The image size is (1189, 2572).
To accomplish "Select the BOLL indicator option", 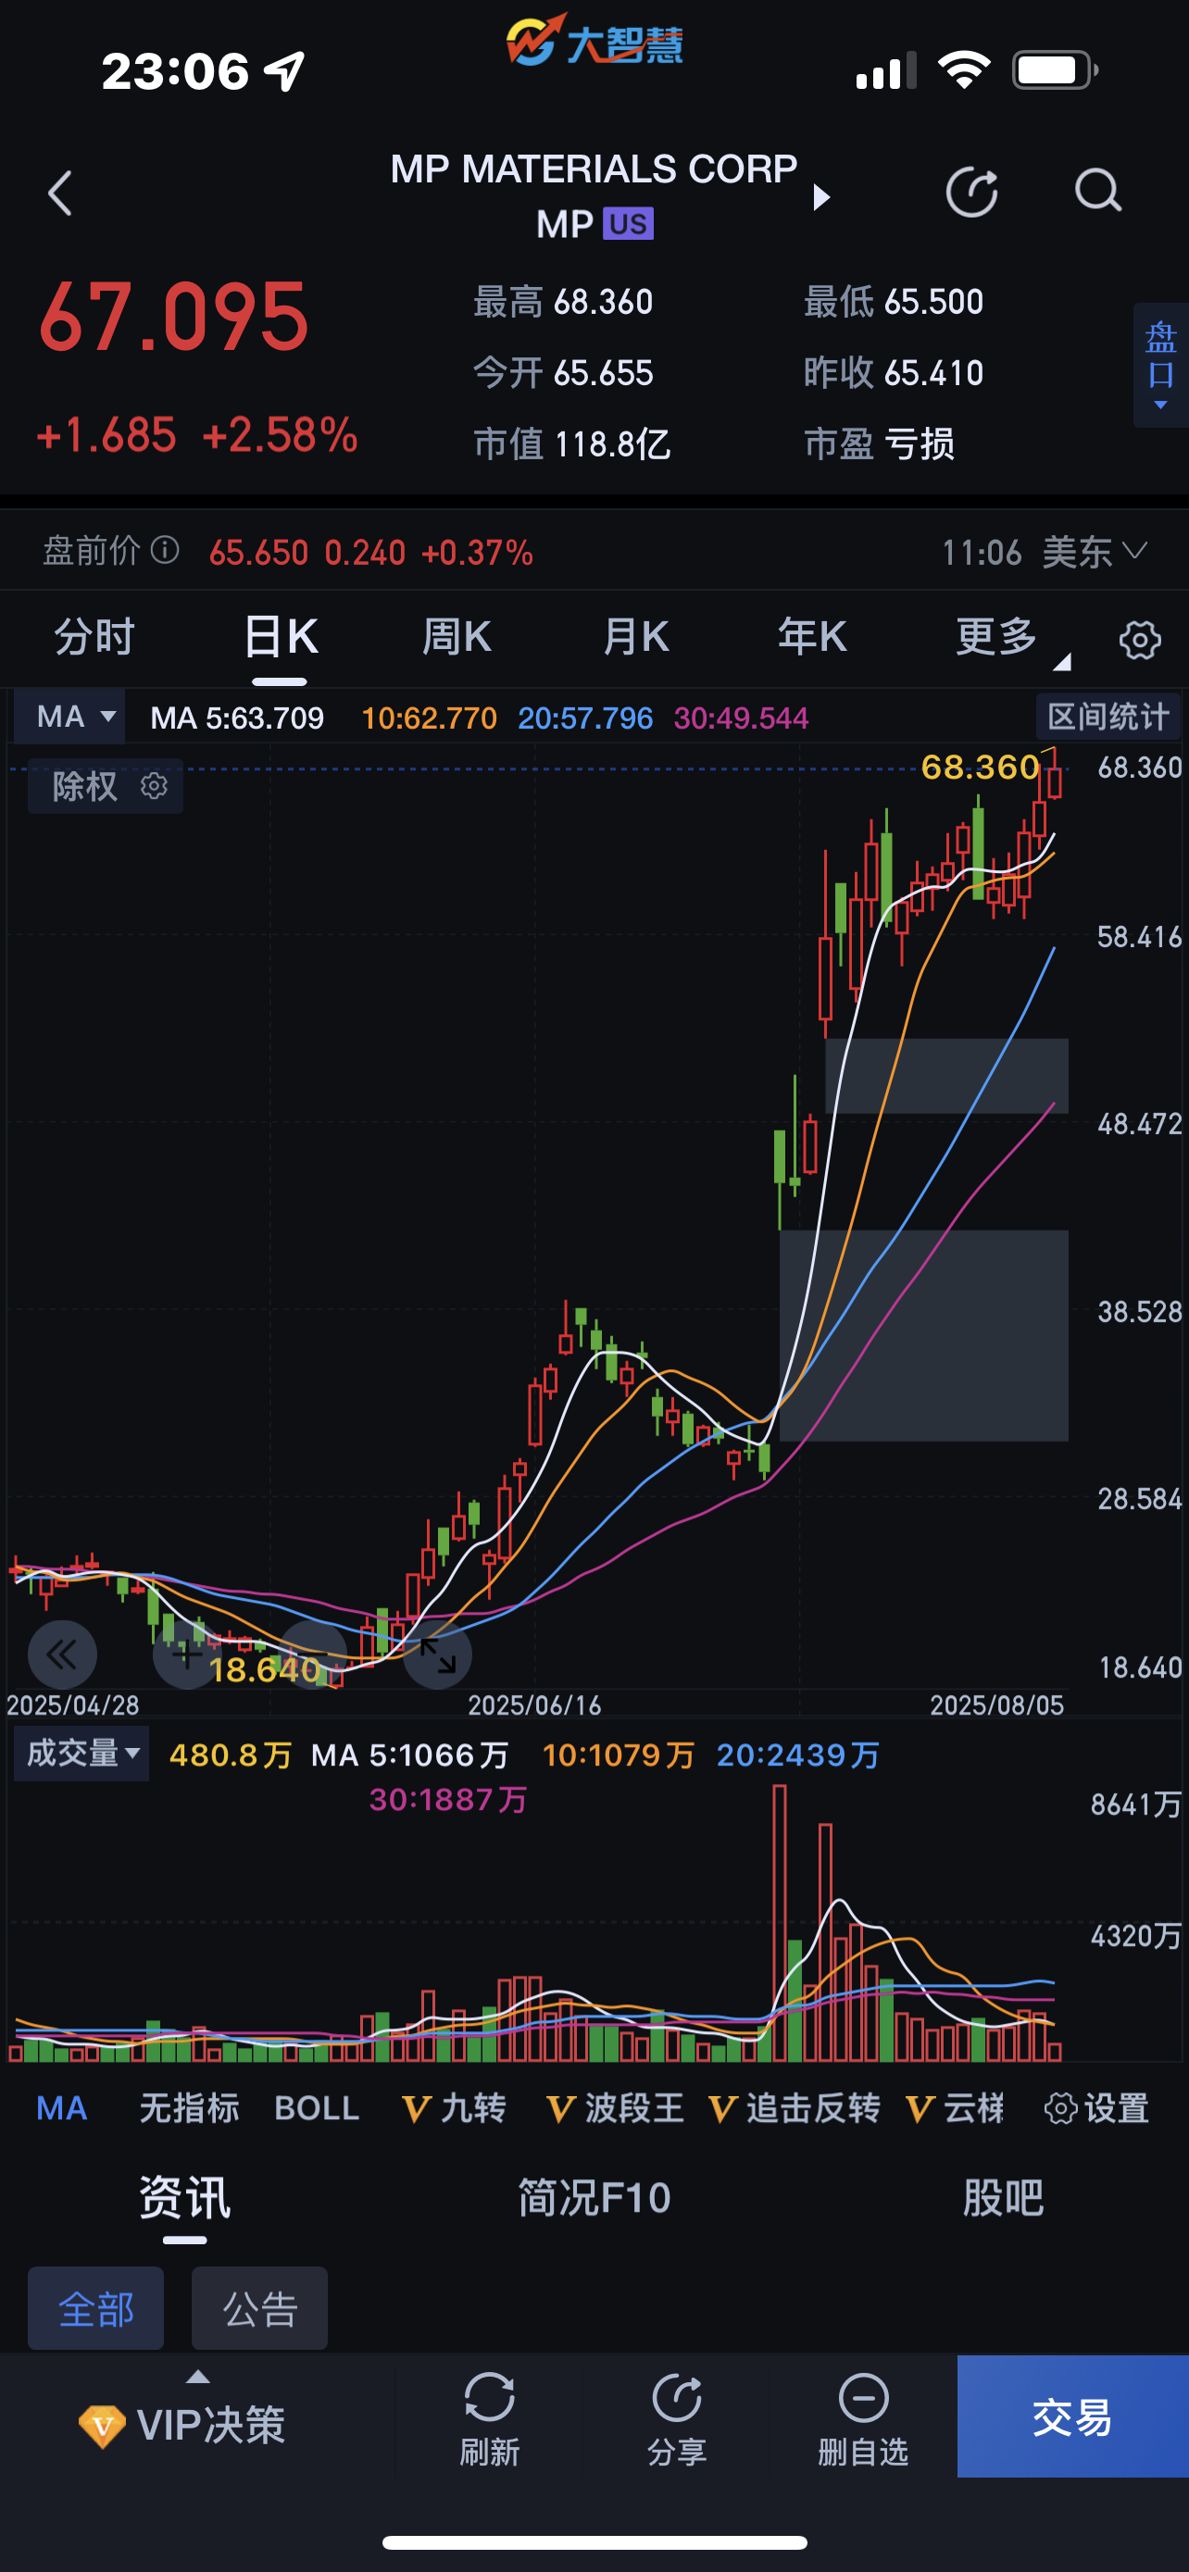I will 317,2109.
